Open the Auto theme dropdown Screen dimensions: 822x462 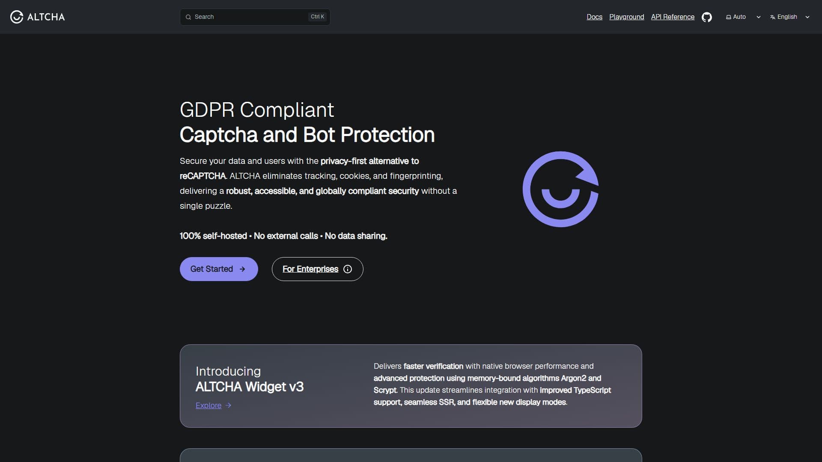[x=744, y=17]
